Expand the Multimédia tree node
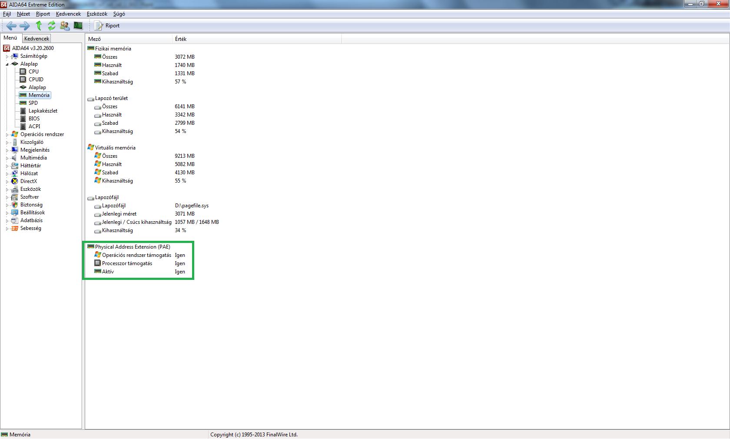This screenshot has height=439, width=730. [x=7, y=158]
